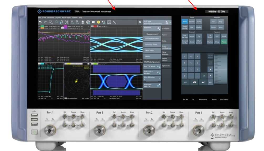The width and height of the screenshot is (264, 151).
Task: Click the up arrow step key
Action: pyautogui.click(x=210, y=69)
